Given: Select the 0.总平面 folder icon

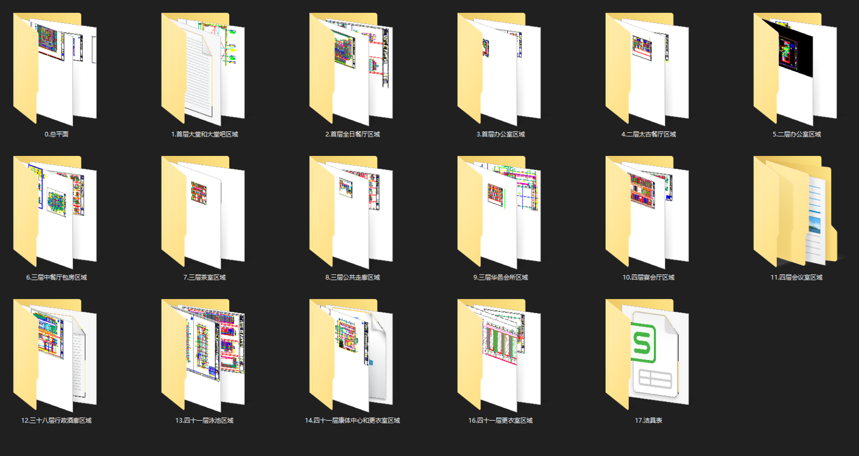Looking at the screenshot, I should [x=55, y=69].
